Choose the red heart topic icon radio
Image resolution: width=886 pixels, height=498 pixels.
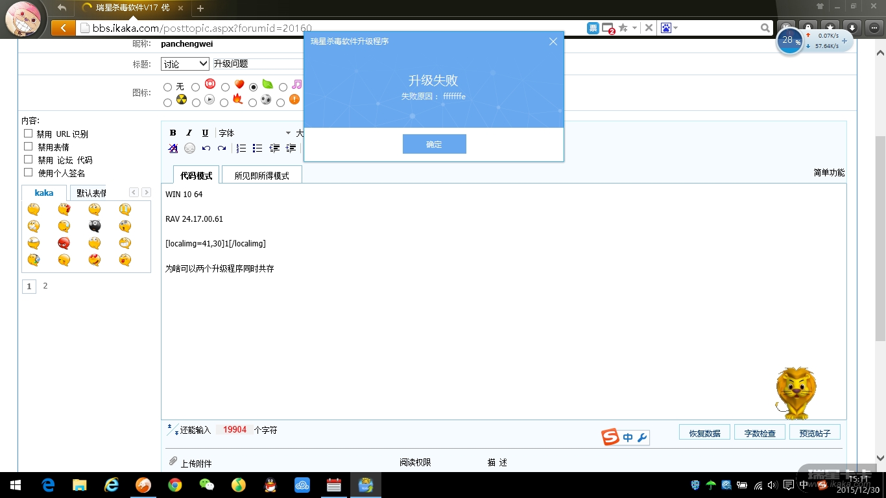[x=225, y=87]
